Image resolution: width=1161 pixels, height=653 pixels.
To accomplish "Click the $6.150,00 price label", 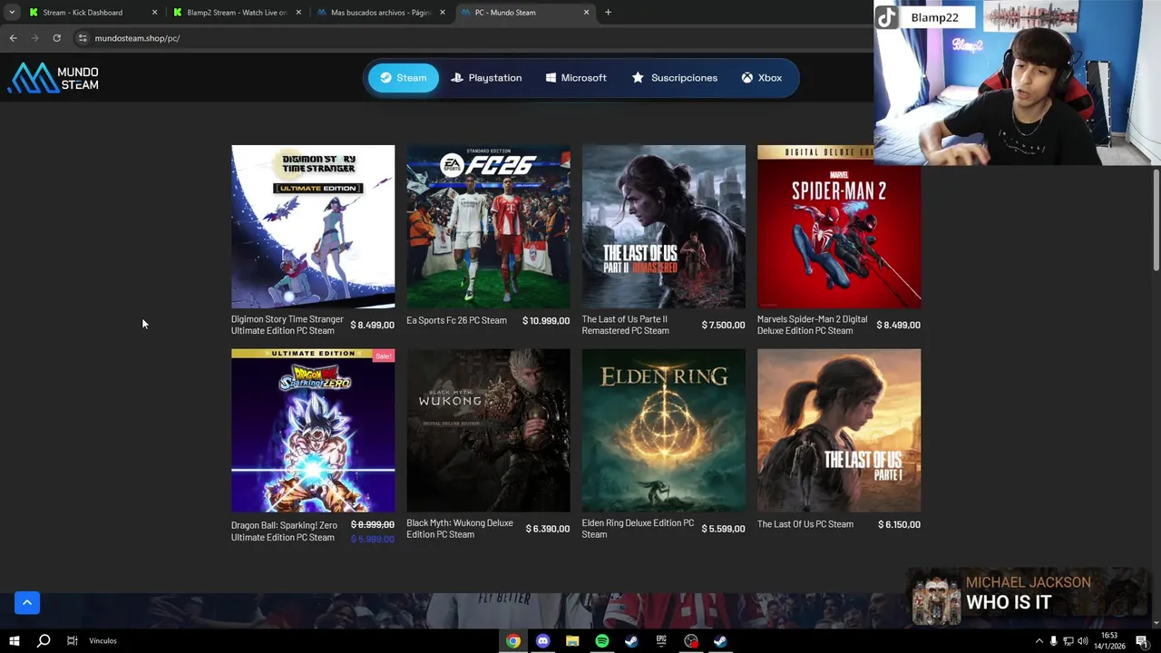I will [x=899, y=524].
